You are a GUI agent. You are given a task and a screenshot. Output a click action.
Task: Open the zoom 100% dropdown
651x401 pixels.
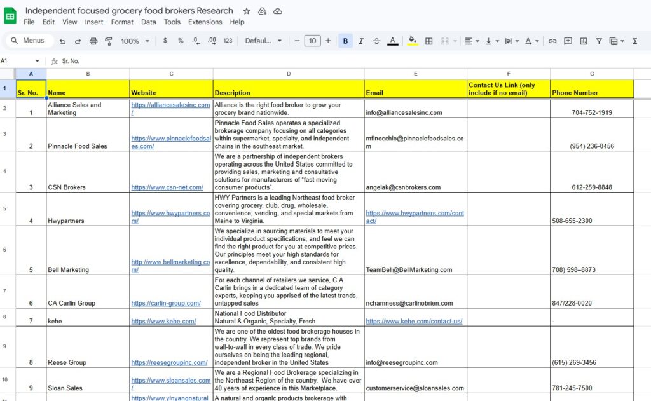pyautogui.click(x=135, y=41)
